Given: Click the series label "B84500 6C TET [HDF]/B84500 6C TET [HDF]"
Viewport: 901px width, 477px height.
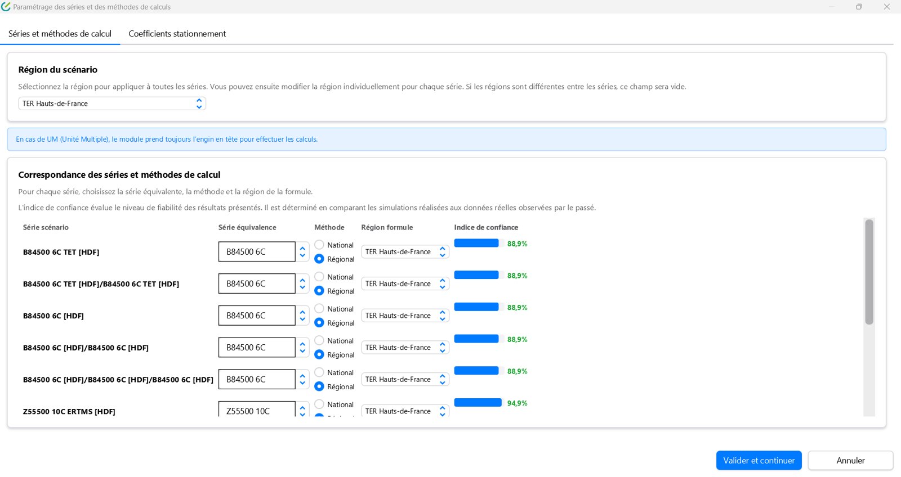Looking at the screenshot, I should click(x=101, y=284).
